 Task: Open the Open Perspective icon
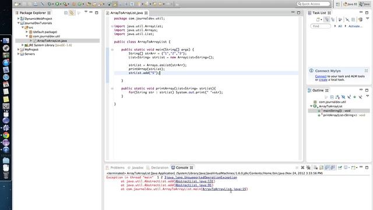point(338,4)
